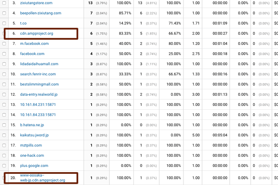Screen dimensions: 278x185
Task: Click the 00:01:09 duration in t.co row
Action: coord(220,23)
